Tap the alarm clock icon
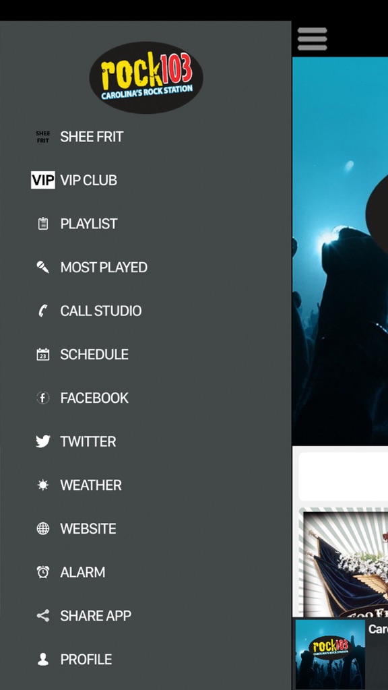The height and width of the screenshot is (690, 388). pos(42,572)
